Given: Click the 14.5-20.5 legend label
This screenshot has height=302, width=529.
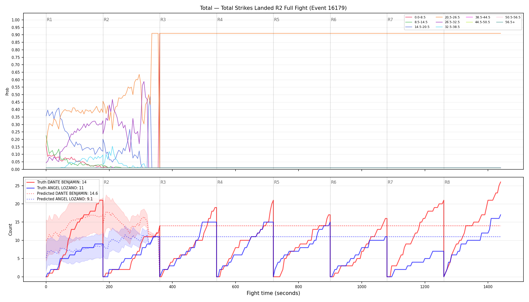Looking at the screenshot, I should [x=422, y=27].
